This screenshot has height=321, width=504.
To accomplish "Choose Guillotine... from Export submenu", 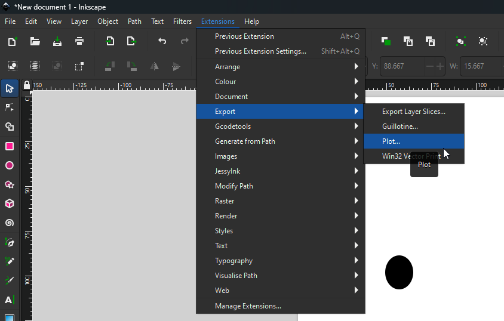I will (414, 126).
